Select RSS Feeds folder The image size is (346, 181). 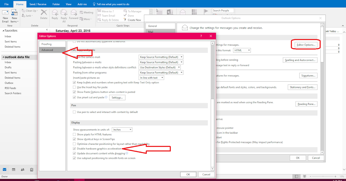(10, 88)
